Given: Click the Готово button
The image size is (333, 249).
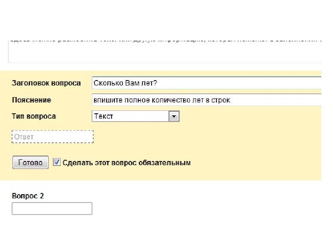Looking at the screenshot, I should [x=30, y=162].
